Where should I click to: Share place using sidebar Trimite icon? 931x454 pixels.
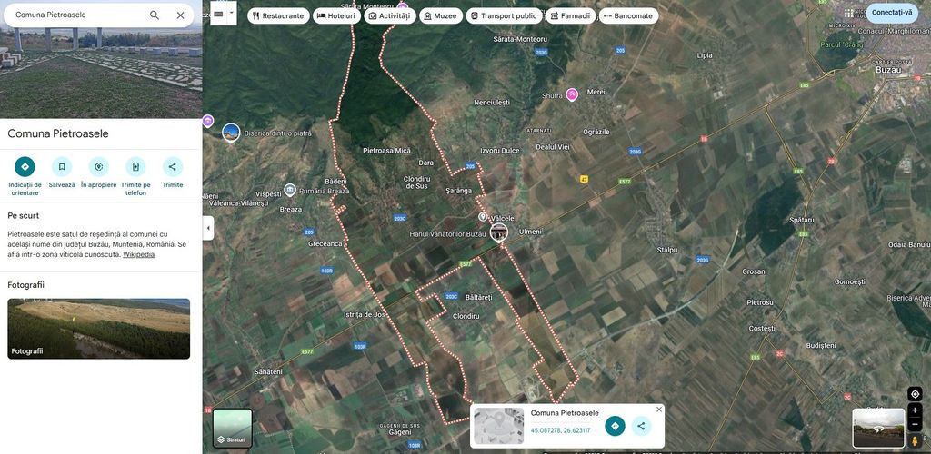173,167
